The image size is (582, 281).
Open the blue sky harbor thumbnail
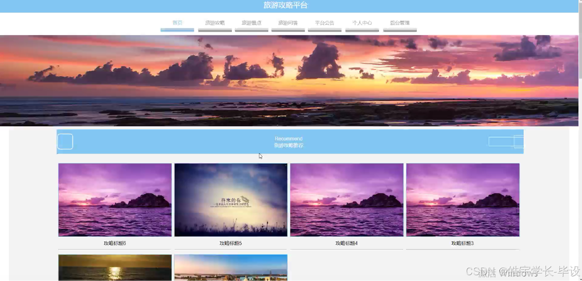231,268
